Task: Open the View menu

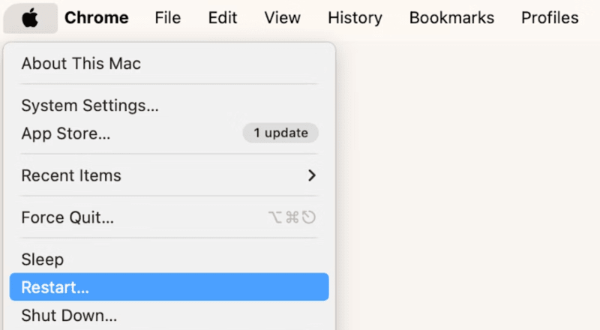Action: [283, 17]
